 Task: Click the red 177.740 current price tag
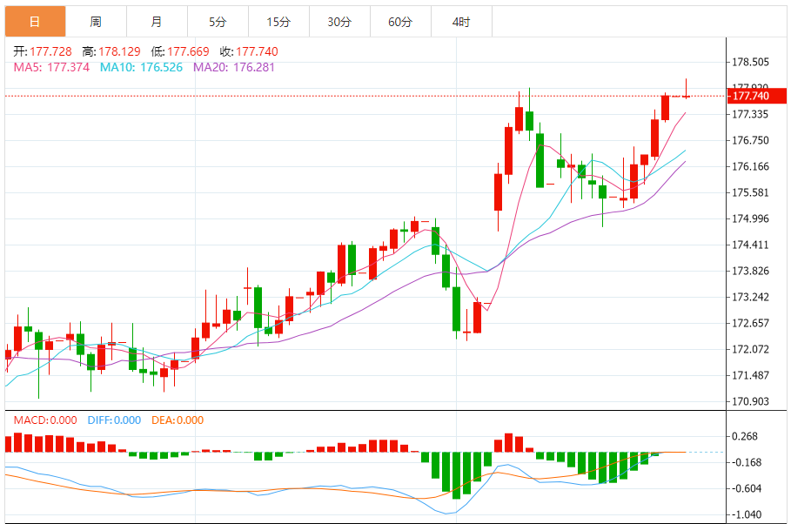click(750, 96)
